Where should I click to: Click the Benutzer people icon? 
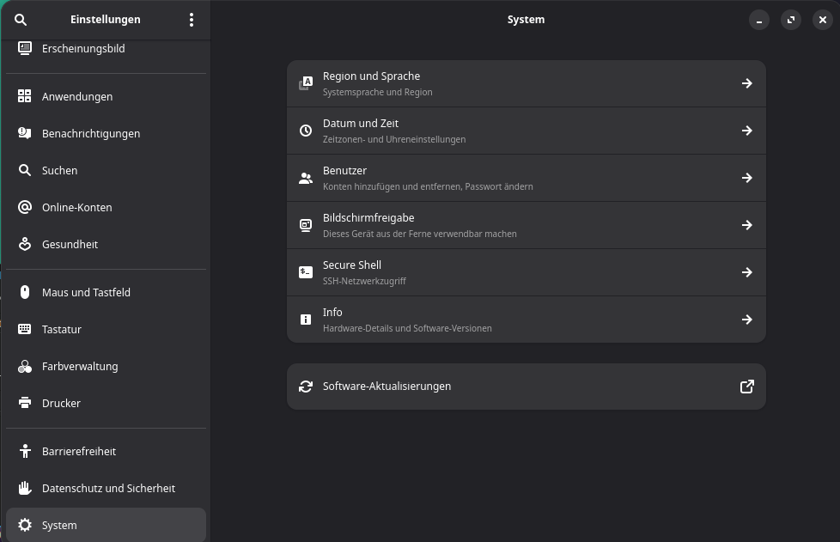click(x=306, y=178)
